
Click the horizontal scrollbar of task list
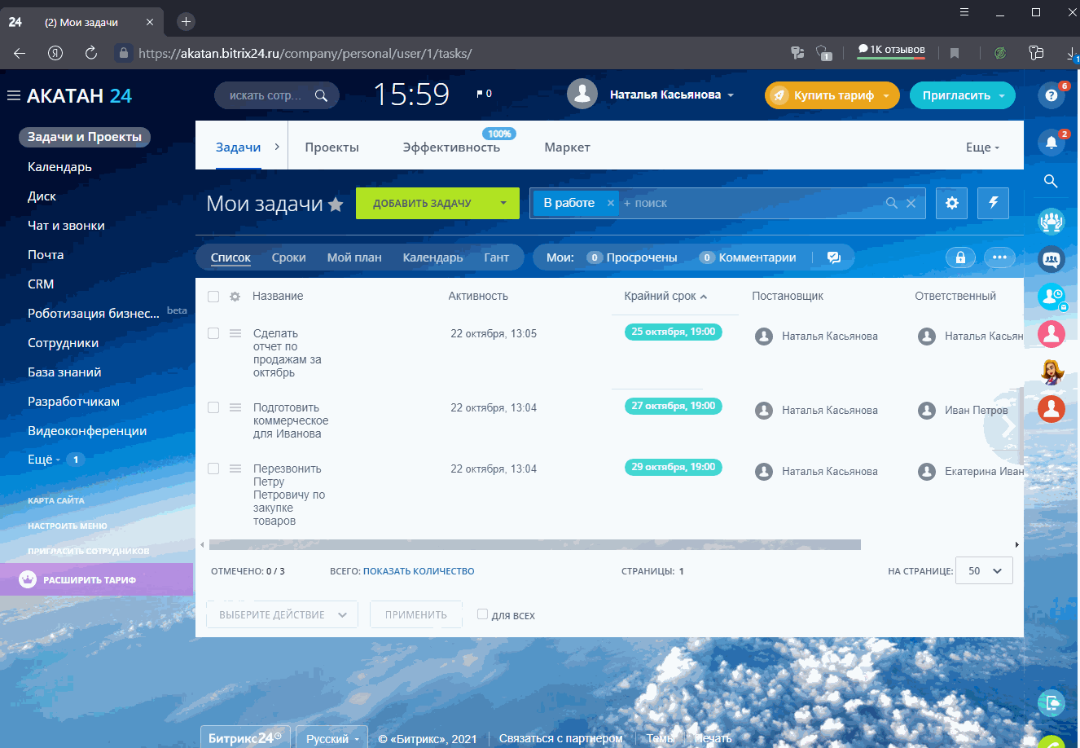tap(534, 544)
